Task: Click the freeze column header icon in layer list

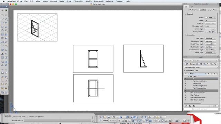Action: (x=208, y=74)
